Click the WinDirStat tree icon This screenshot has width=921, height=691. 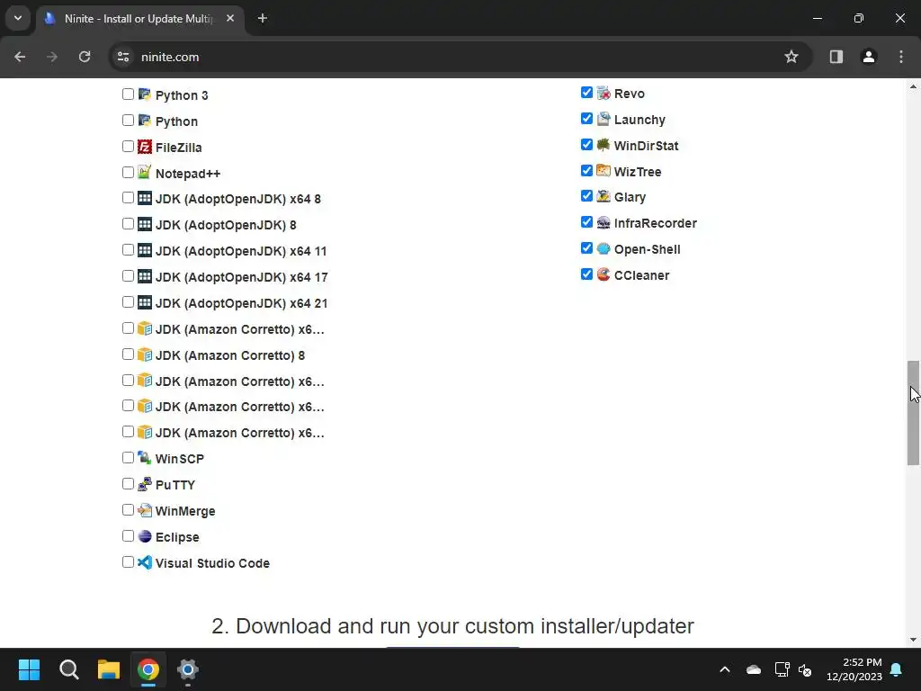(x=604, y=145)
